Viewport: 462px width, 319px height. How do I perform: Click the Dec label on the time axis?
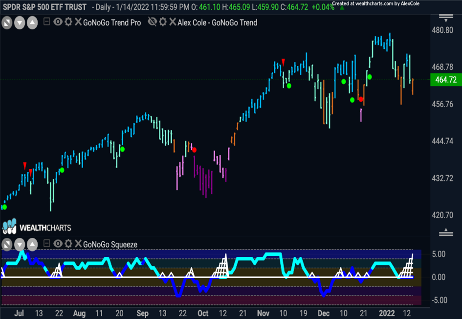[324, 313]
